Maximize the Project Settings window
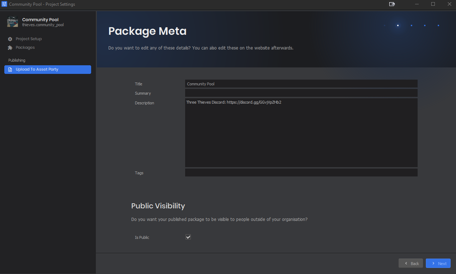The width and height of the screenshot is (456, 274). pos(433,4)
